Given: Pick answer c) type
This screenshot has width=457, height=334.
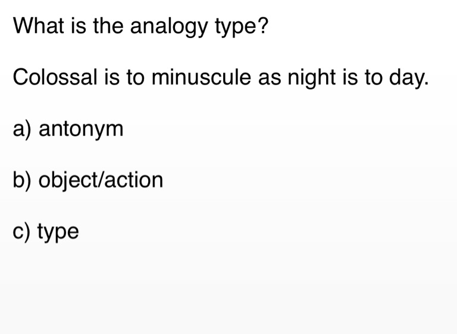Looking at the screenshot, I should (45, 232).
